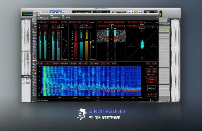Click F button in vectorscope section header

point(131,22)
